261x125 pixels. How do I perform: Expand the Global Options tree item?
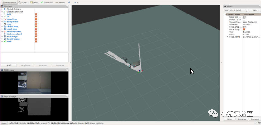(2, 9)
